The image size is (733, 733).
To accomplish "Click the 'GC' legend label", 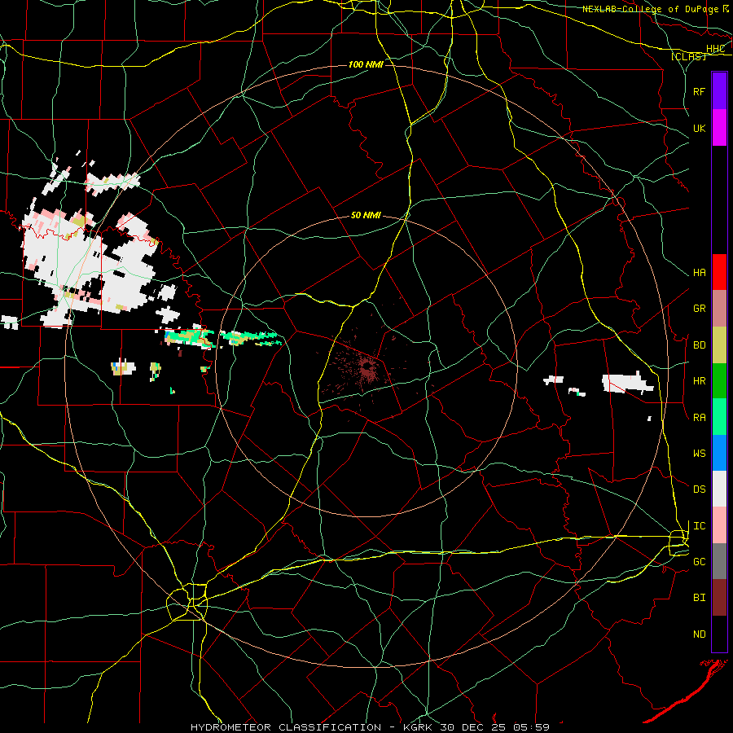I will [699, 562].
